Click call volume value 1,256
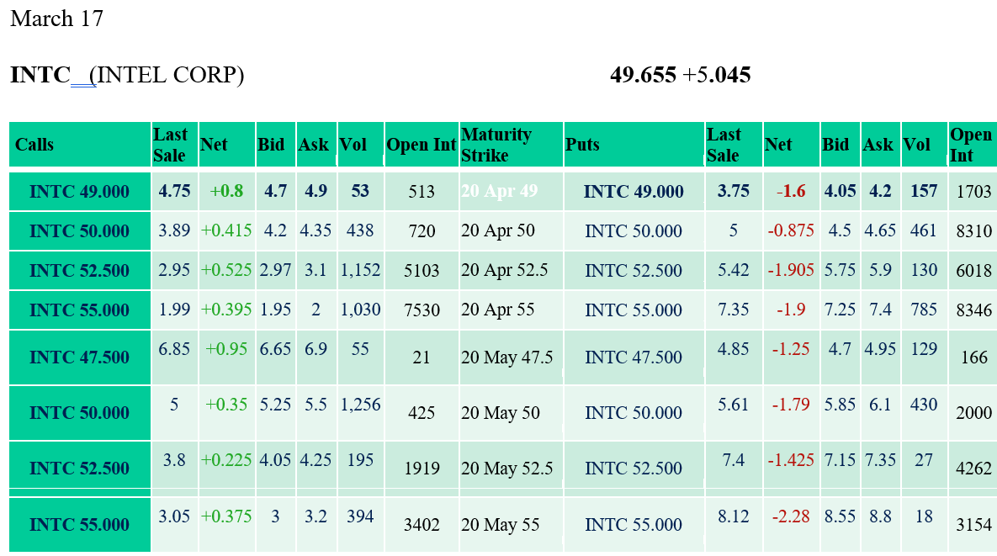This screenshot has height=556, width=997. point(361,404)
